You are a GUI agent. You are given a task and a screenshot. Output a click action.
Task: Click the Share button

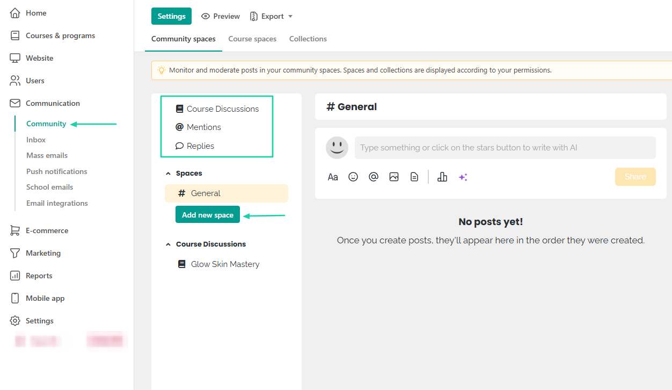tap(636, 177)
